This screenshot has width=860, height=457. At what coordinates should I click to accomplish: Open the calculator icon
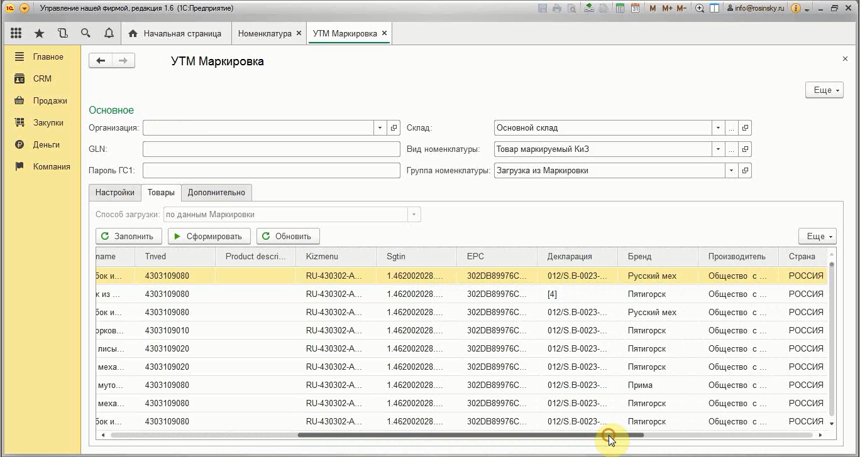(620, 8)
